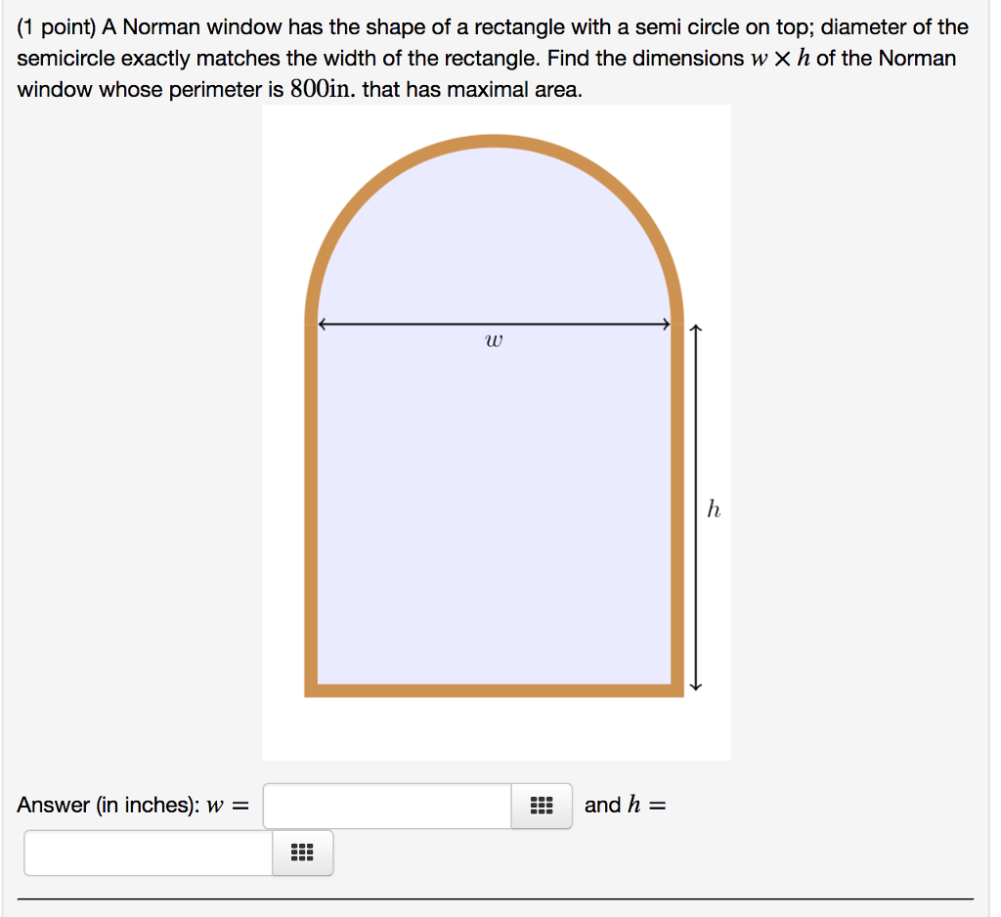
Task: Click inside the h answer input box
Action: pyautogui.click(x=147, y=851)
